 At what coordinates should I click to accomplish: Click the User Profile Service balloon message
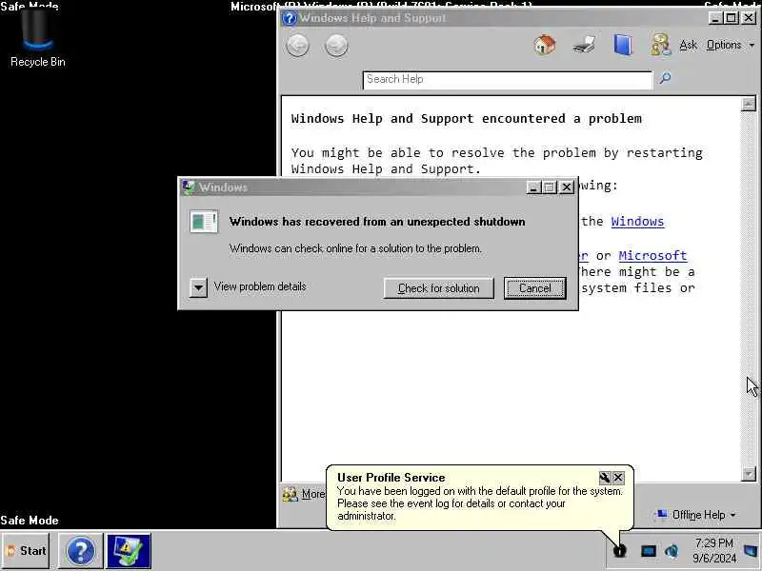479,503
